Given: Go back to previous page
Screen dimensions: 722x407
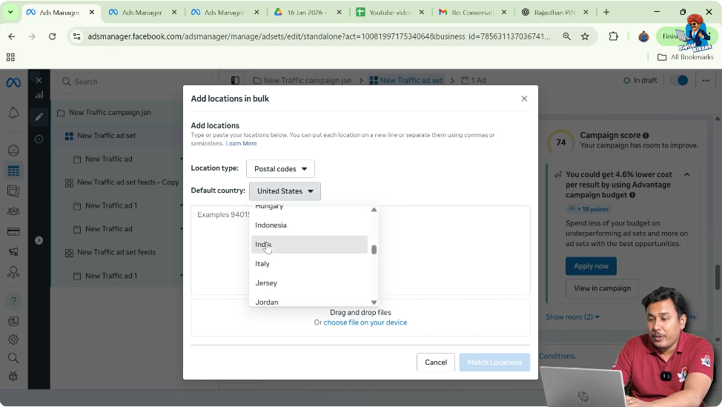Looking at the screenshot, I should point(12,36).
